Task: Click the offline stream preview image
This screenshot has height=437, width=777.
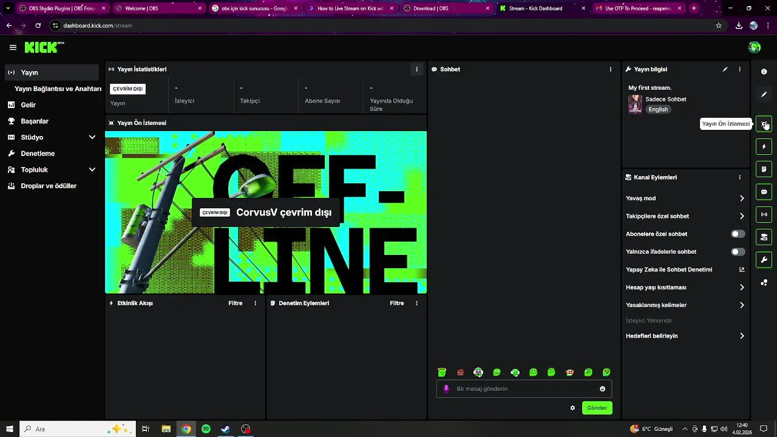Action: pyautogui.click(x=266, y=212)
